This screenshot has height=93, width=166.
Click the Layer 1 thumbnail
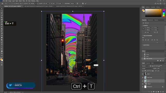click(145, 74)
